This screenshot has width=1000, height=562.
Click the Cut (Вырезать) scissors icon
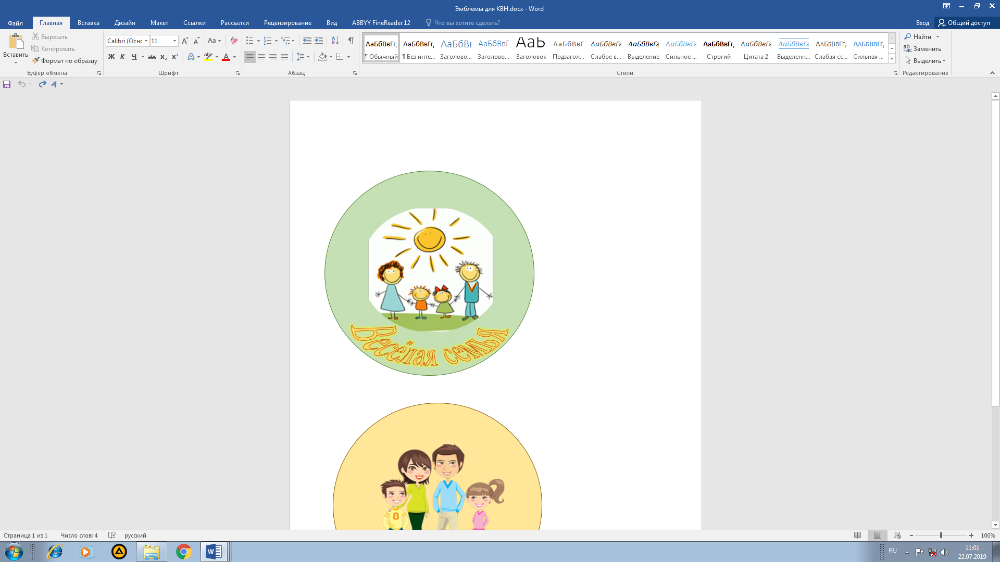tap(35, 36)
